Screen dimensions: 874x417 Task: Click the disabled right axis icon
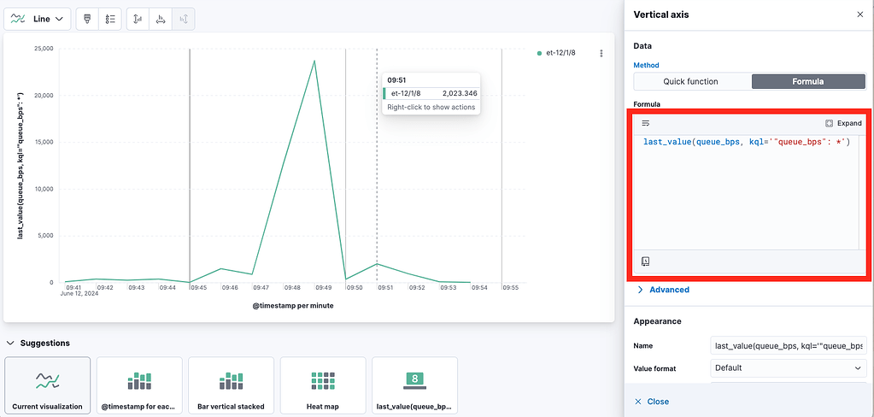coord(184,19)
